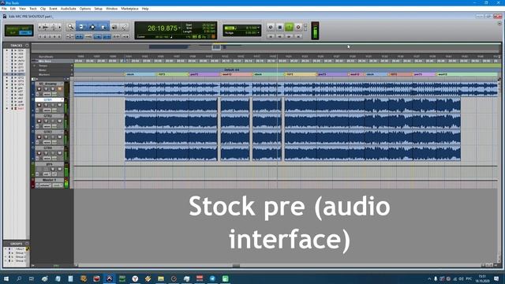Image resolution: width=505 pixels, height=284 pixels.
Task: Click Go to End transport button
Action: click(298, 36)
